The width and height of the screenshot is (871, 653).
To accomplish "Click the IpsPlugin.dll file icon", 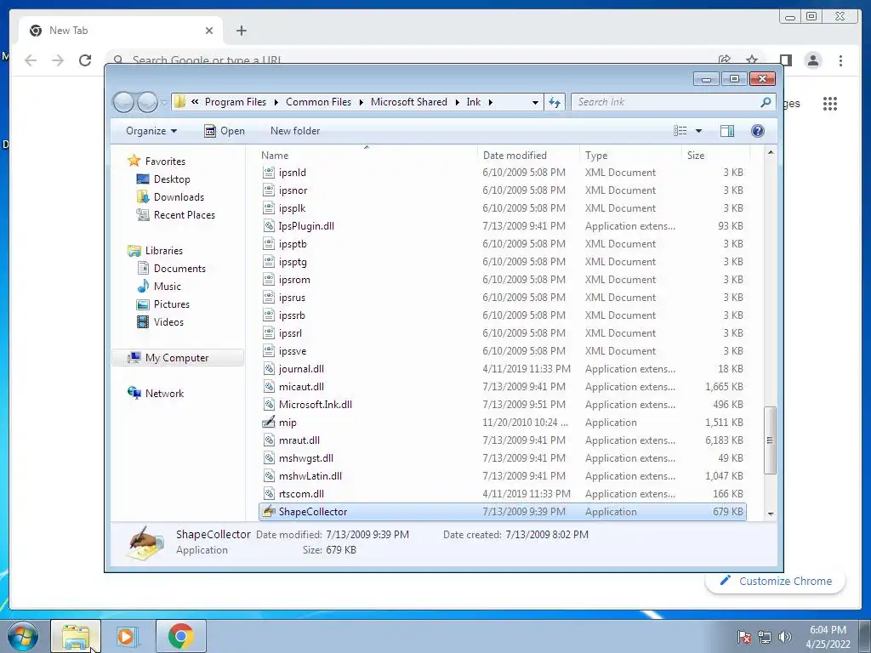I will (269, 226).
